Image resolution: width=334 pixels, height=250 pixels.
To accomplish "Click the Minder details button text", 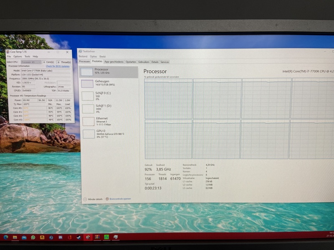I will coord(95,199).
